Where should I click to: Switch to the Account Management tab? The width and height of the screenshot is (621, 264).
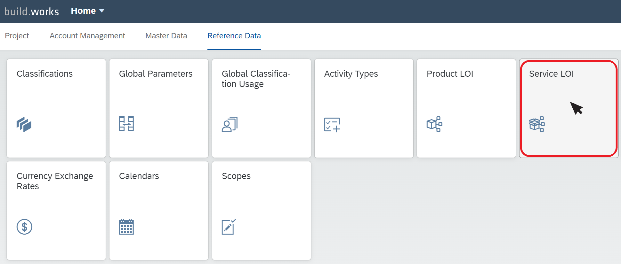pyautogui.click(x=87, y=36)
